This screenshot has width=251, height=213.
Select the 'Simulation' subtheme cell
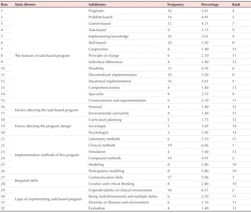point(97,151)
